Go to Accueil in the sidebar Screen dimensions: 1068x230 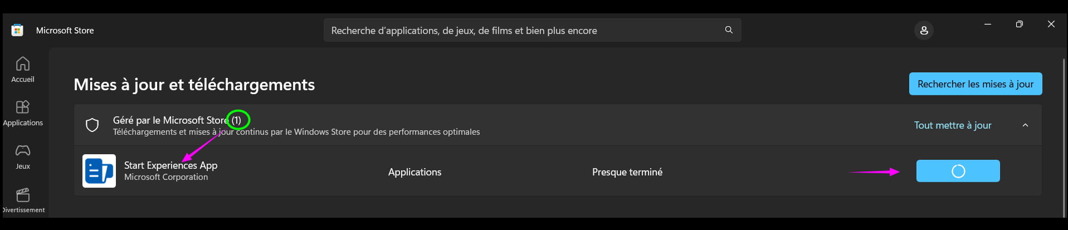(23, 70)
